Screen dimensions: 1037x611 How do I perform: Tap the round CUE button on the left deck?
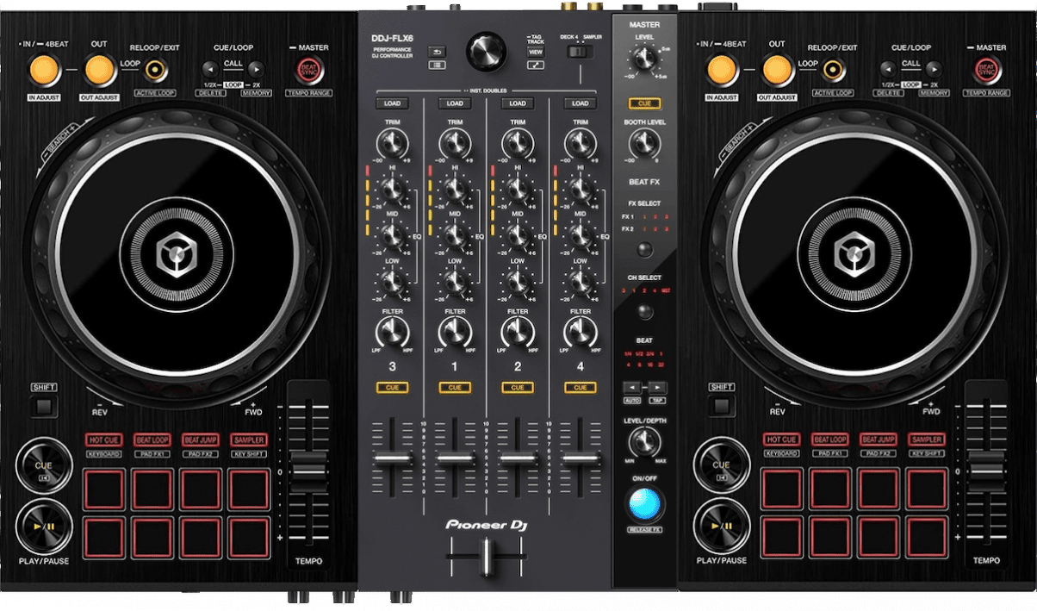[44, 465]
